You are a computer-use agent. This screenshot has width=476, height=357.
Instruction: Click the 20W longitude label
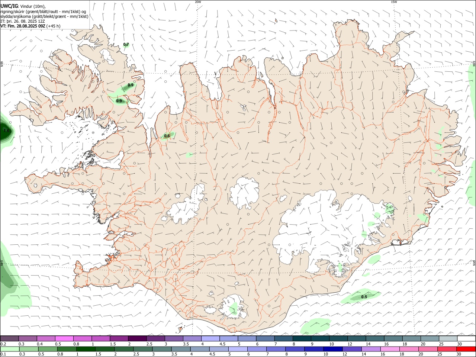point(198,2)
